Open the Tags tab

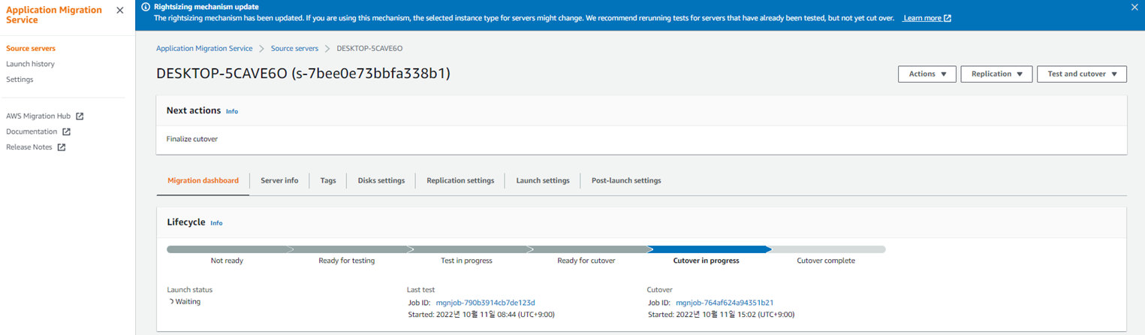click(328, 180)
